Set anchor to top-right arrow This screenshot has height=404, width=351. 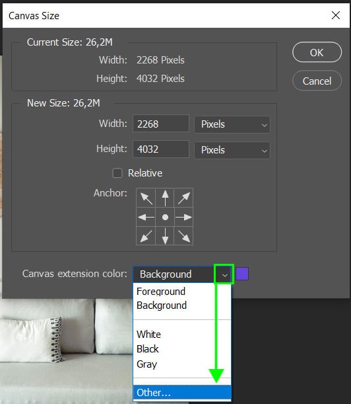(183, 198)
